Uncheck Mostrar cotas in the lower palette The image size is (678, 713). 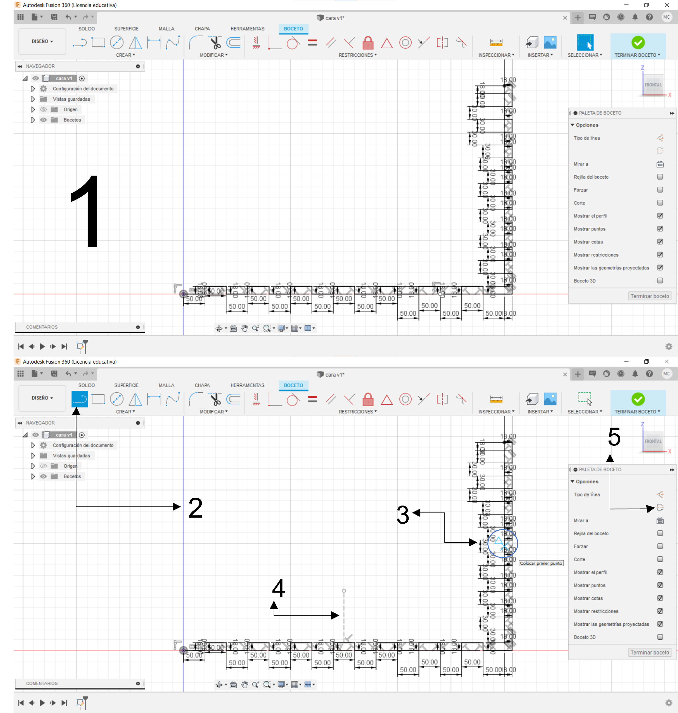(x=660, y=598)
